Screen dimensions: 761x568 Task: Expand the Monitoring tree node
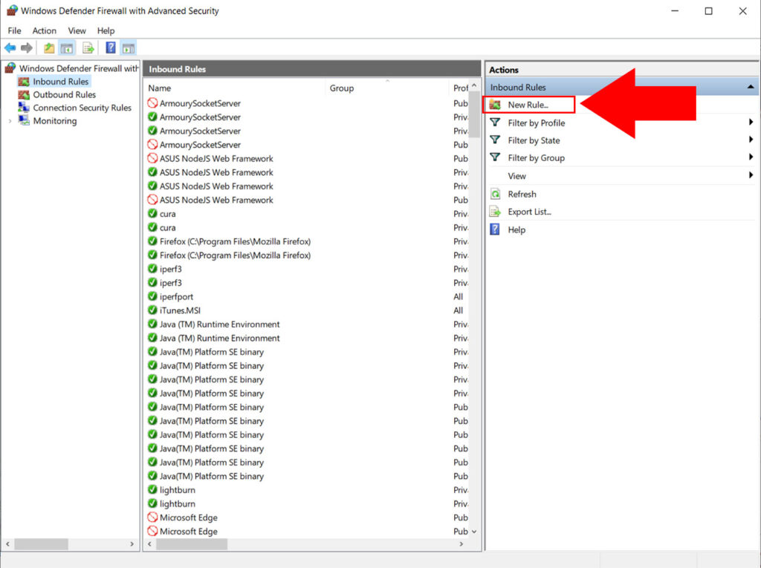click(x=10, y=121)
